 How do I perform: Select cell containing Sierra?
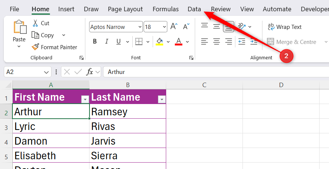pyautogui.click(x=128, y=155)
